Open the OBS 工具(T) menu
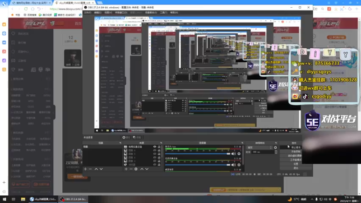 click(163, 13)
